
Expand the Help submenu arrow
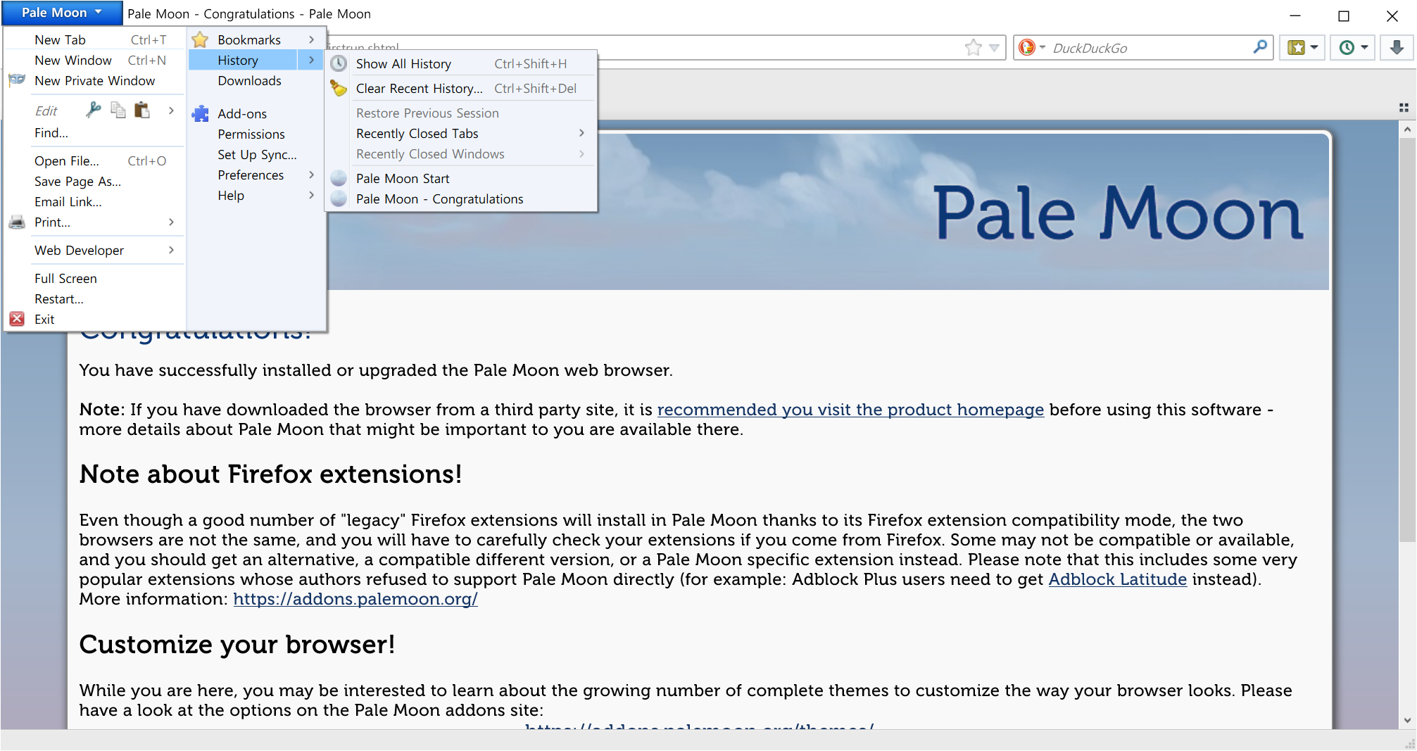311,196
